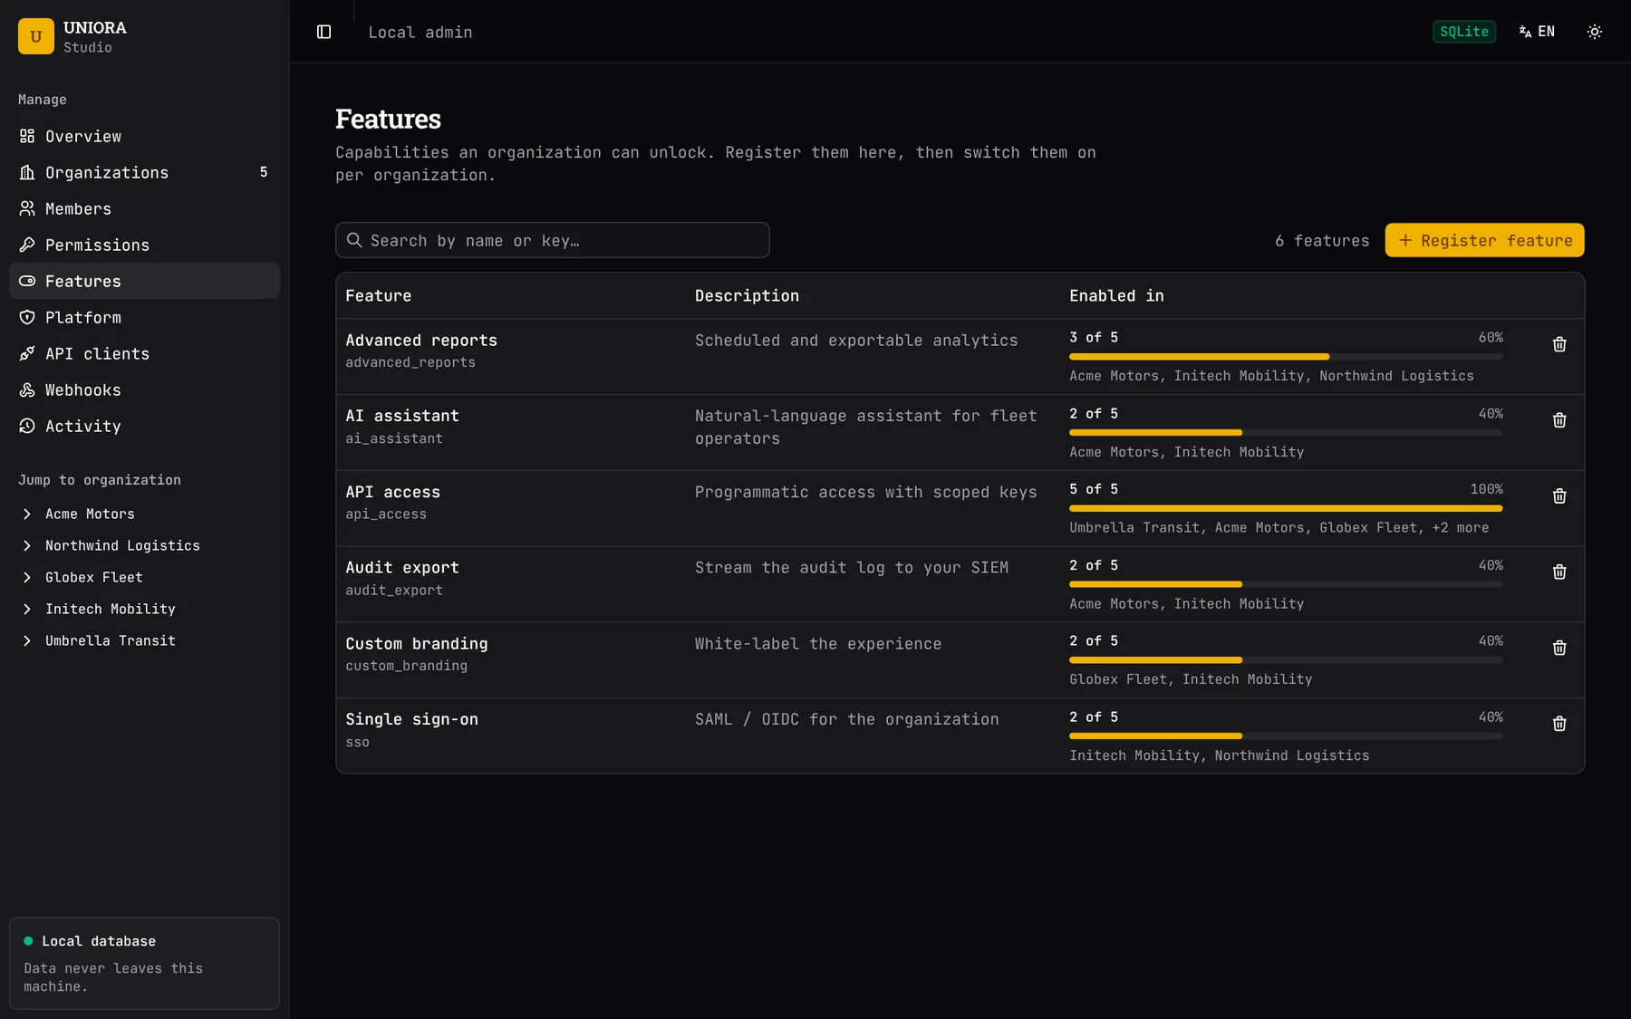Open the EN language selector

(1537, 32)
